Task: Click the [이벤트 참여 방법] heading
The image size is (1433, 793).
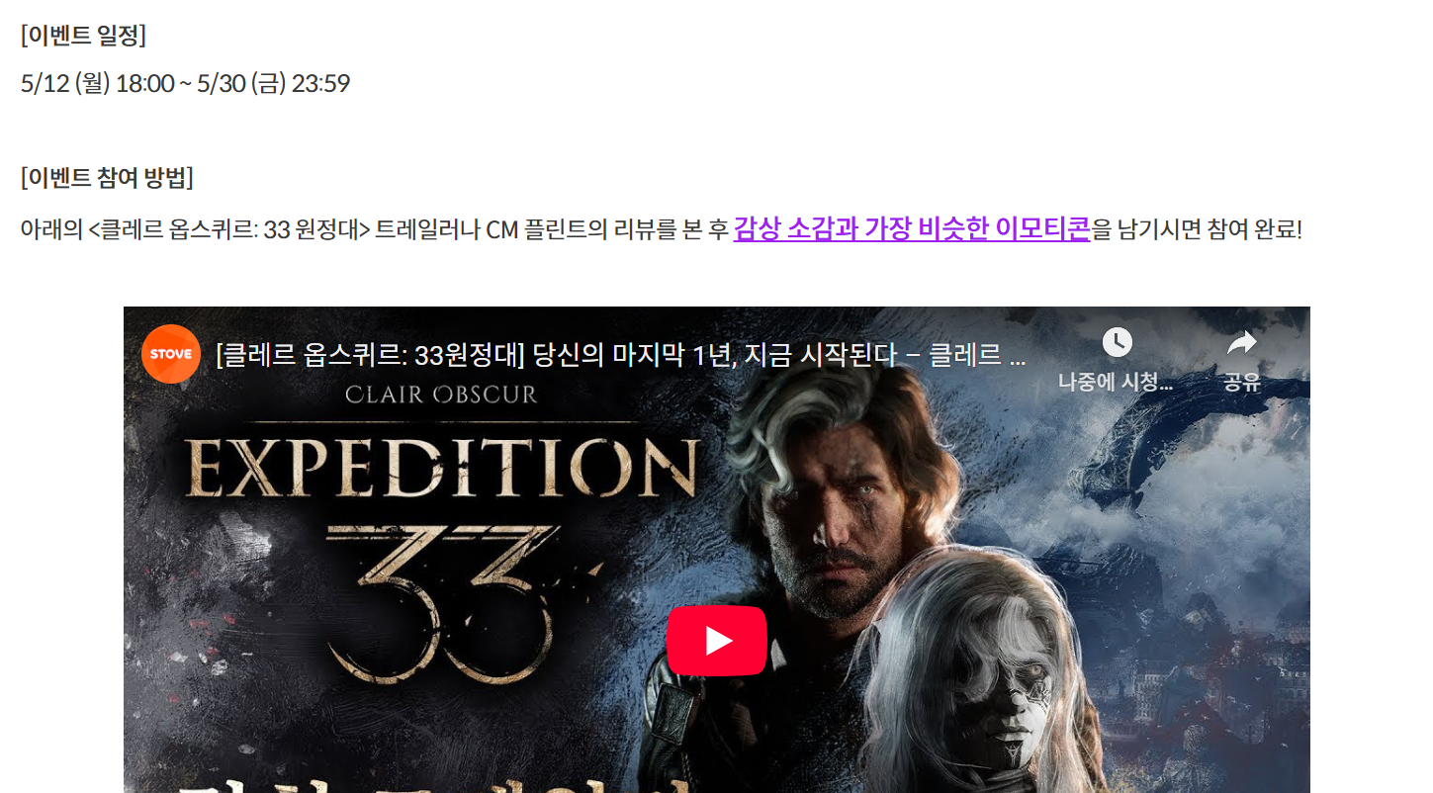Action: point(107,178)
